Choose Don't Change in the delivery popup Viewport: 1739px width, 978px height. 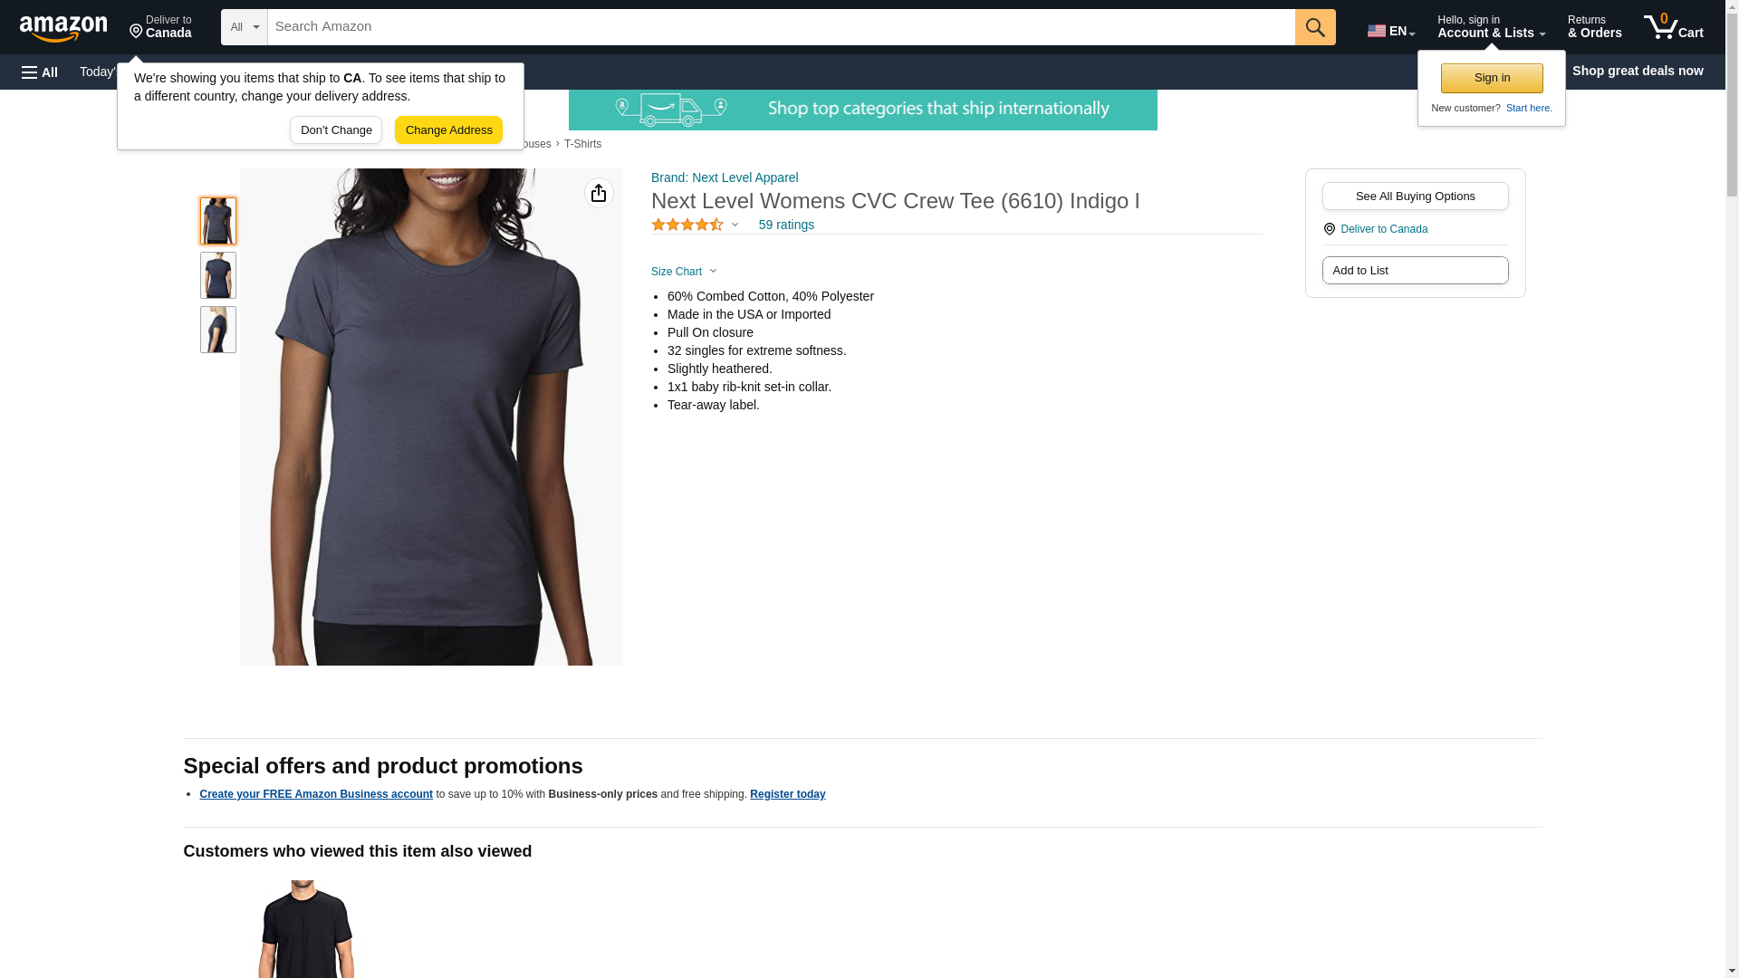(336, 129)
